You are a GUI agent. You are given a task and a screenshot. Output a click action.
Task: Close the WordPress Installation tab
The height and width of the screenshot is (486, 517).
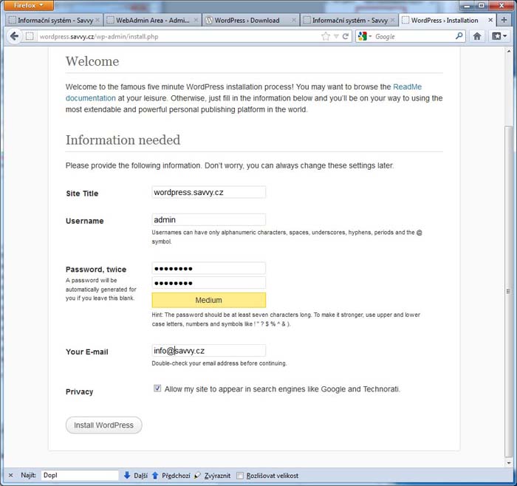coord(490,20)
